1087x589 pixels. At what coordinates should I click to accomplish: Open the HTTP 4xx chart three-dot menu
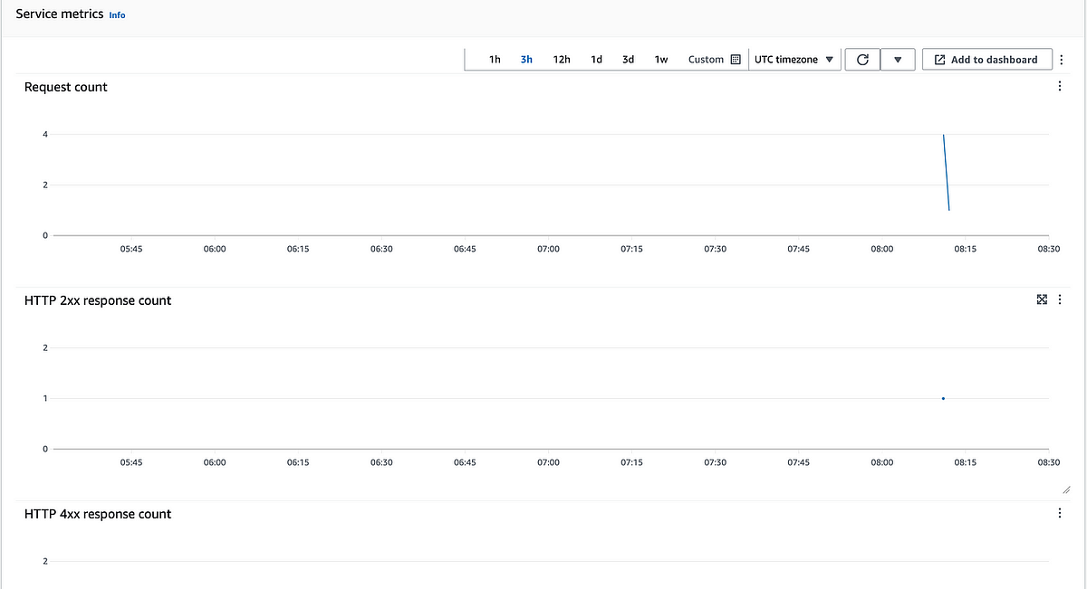[x=1059, y=513]
